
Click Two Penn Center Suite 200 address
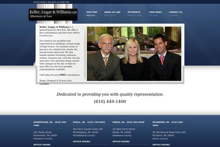88,129
